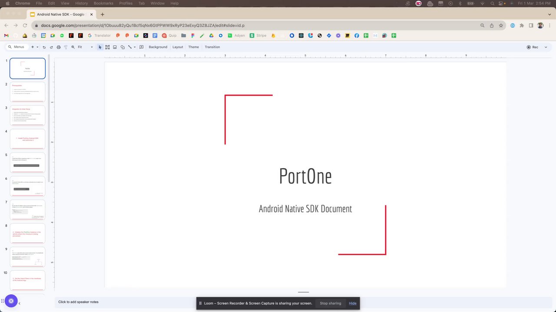Screen dimensions: 556x312
Task: Open Chrome side panel icon
Action: tap(531, 26)
